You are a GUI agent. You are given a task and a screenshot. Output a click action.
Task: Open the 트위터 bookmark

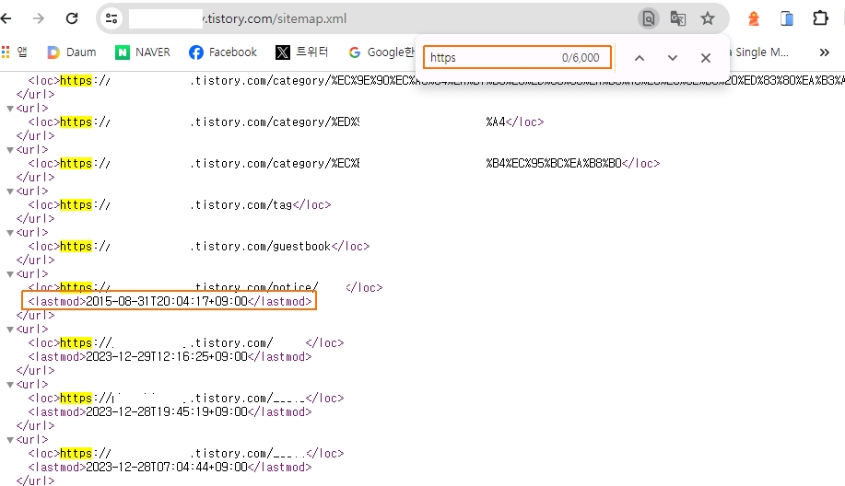pyautogui.click(x=301, y=52)
